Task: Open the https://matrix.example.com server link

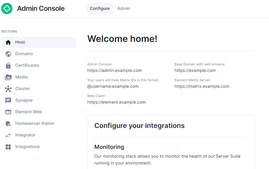Action: click(x=202, y=86)
